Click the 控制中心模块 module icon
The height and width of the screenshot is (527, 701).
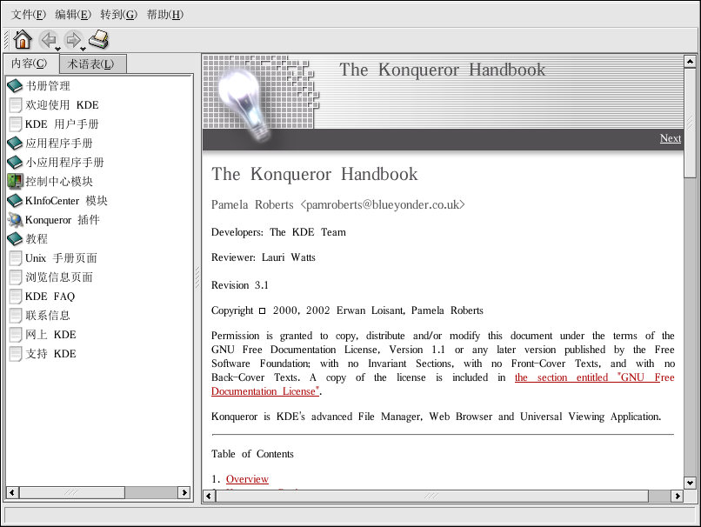(x=15, y=182)
